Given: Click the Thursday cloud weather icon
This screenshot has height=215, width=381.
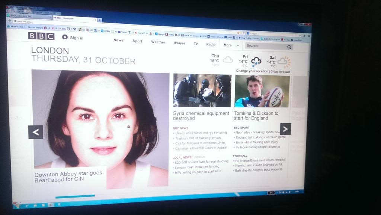Looking at the screenshot, I should click(x=228, y=60).
